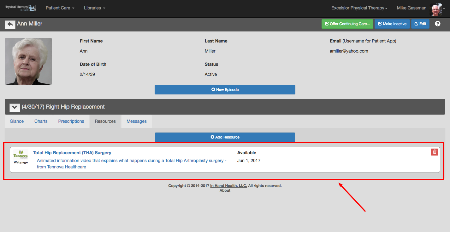Screen dimensions: 450x232
Task: Switch to the Charts tab
Action: coord(41,121)
